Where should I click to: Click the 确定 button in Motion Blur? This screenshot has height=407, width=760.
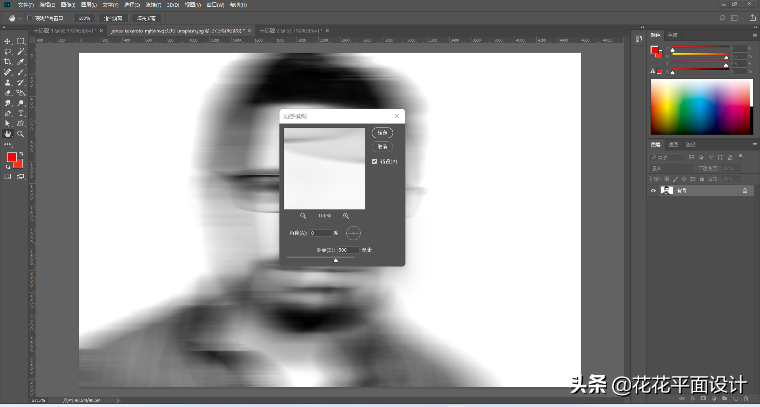coord(382,133)
